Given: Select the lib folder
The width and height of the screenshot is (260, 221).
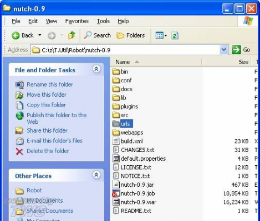Looking at the screenshot, I should click(x=119, y=98).
